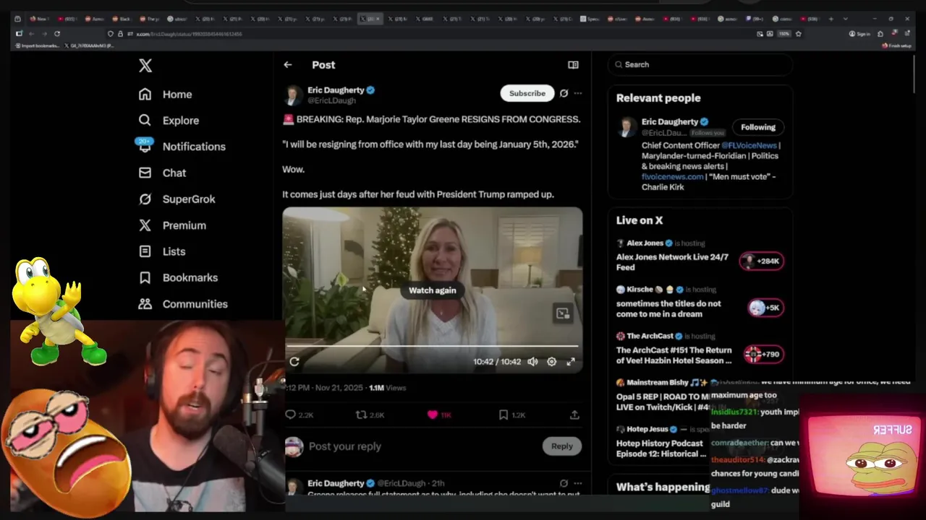Viewport: 926px width, 520px height.
Task: Click Watch again on the video
Action: click(432, 290)
